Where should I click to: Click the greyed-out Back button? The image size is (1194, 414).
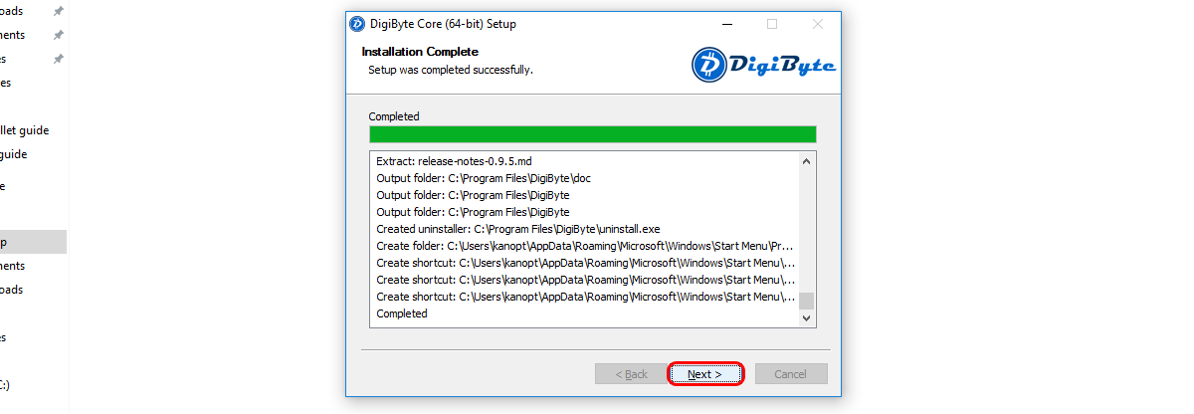pos(631,374)
